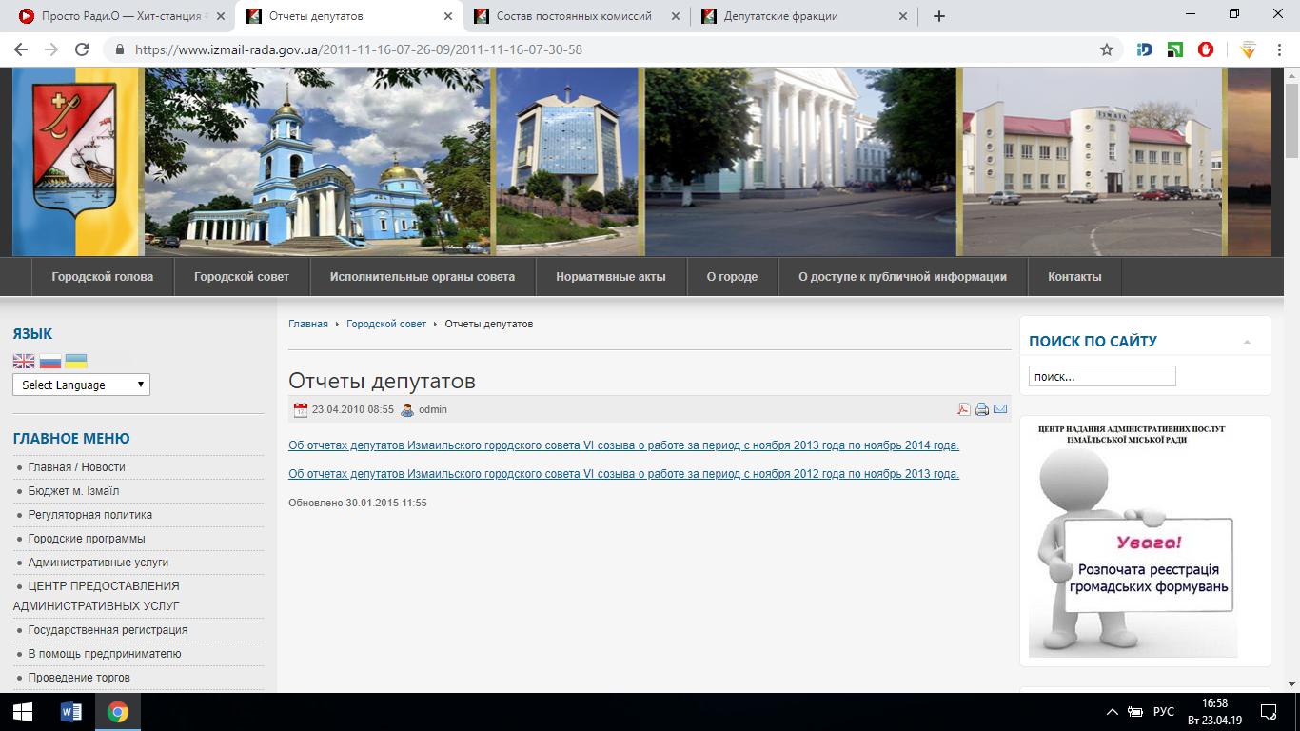The image size is (1300, 731).
Task: Close the Отчеты депутатов tab
Action: click(448, 16)
